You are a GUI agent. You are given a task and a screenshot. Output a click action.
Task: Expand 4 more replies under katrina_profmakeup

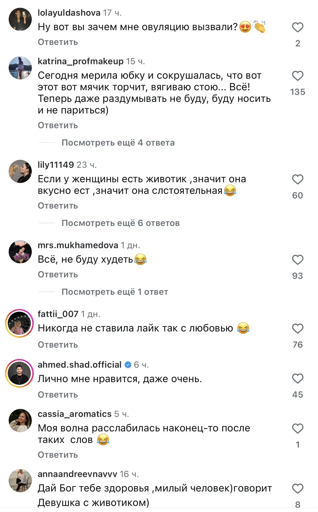coord(118,143)
